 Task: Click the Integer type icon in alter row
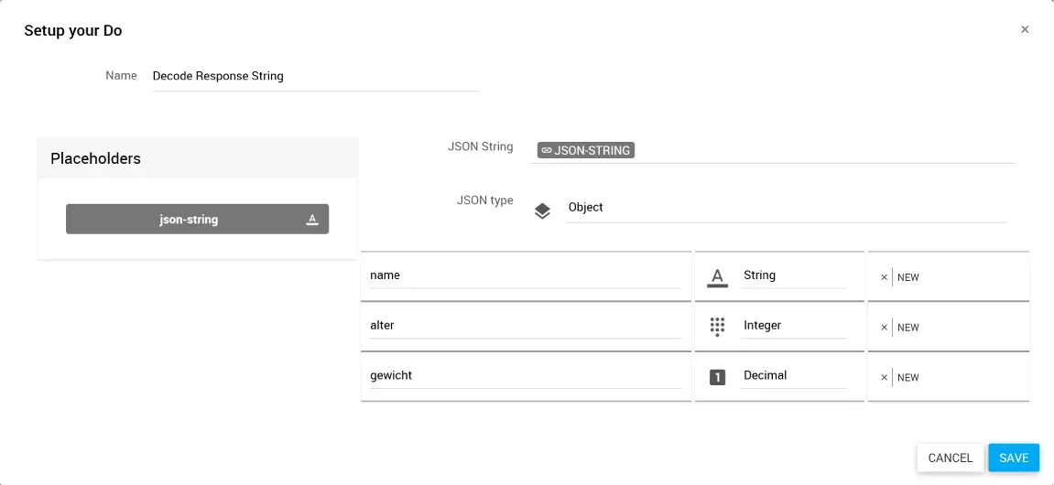718,326
